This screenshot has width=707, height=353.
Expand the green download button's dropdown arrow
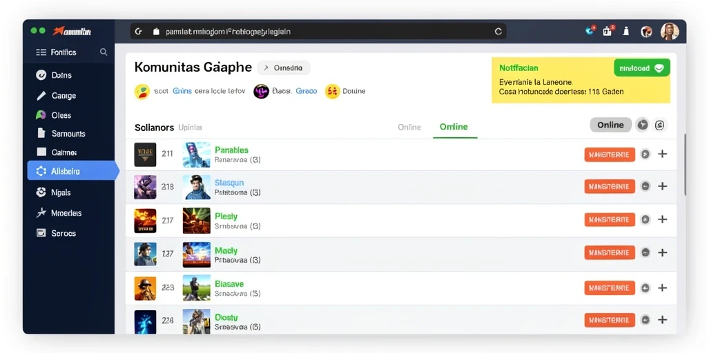(x=659, y=68)
